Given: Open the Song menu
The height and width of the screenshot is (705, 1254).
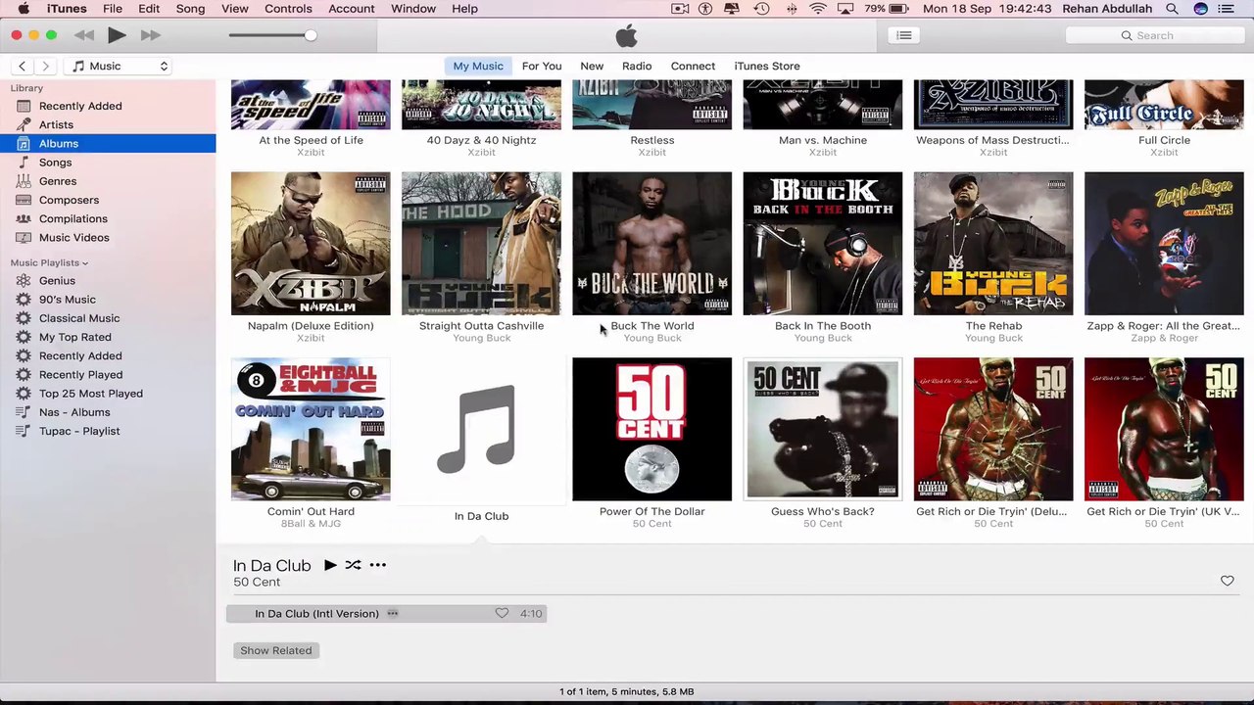Looking at the screenshot, I should click(190, 9).
